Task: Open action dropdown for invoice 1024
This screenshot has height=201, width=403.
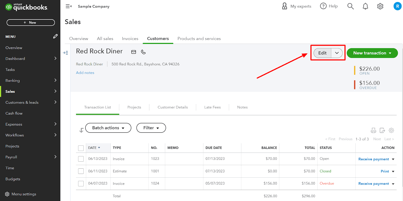Action: coord(393,184)
